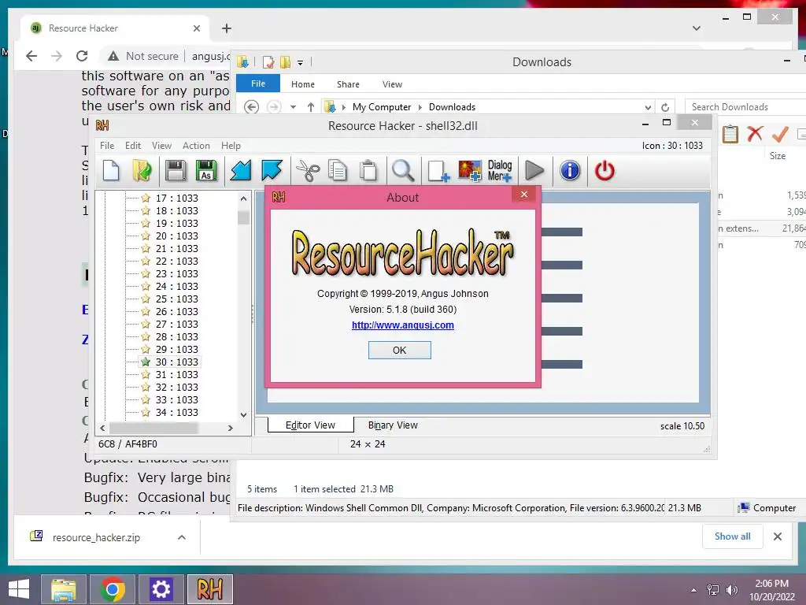Screen dimensions: 806x605
Task: Add image resource with picture-plus icon
Action: point(470,171)
